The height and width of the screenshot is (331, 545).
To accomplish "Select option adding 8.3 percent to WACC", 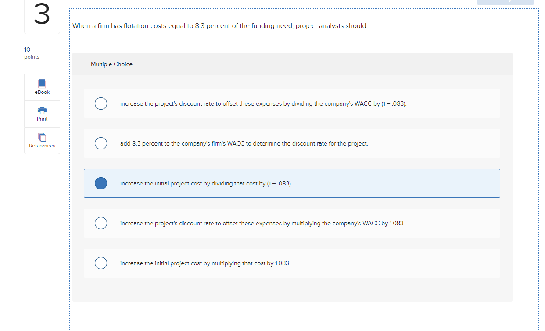I will [101, 143].
